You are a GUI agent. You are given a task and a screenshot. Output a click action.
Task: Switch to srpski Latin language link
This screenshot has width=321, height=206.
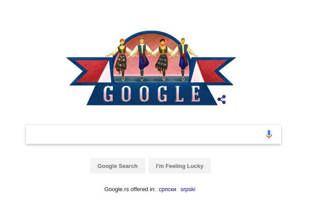(x=188, y=189)
